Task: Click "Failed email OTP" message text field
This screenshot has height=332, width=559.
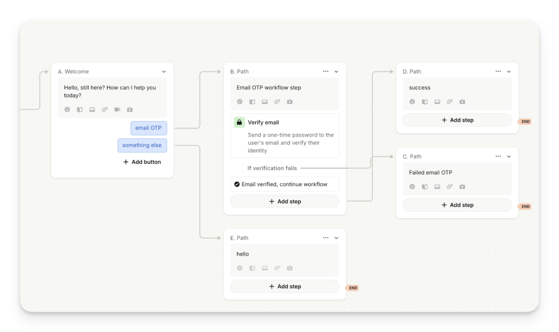Action: pos(430,173)
